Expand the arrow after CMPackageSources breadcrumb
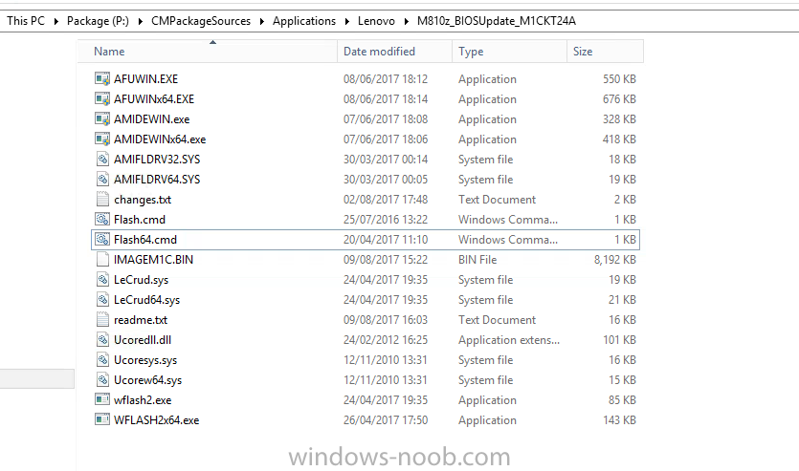799x471 pixels. pyautogui.click(x=261, y=21)
